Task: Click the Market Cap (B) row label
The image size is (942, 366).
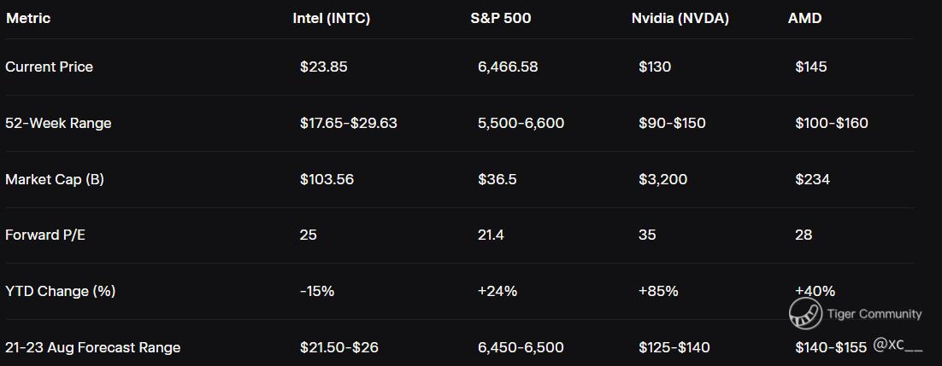Action: pos(55,179)
